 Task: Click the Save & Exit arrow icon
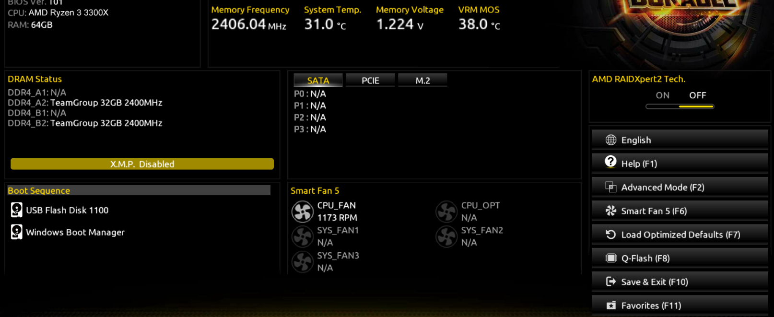610,282
